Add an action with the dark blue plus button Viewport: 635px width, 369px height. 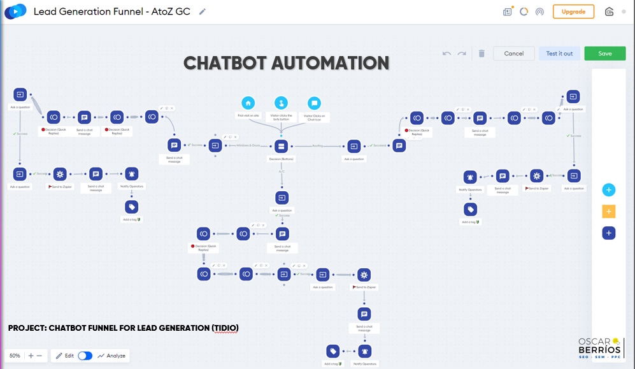pos(608,233)
